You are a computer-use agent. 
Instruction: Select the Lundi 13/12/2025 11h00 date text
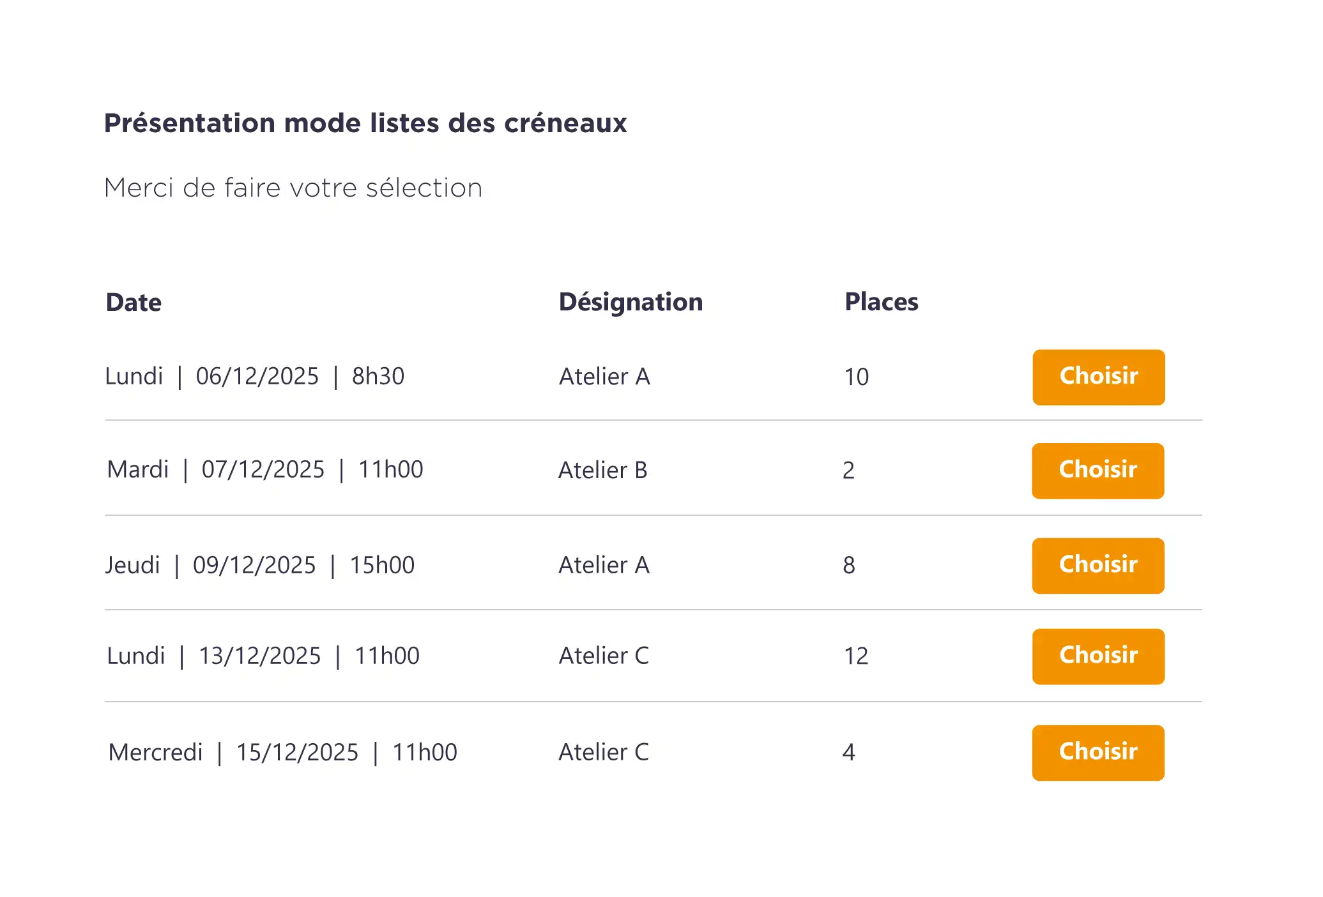point(263,656)
